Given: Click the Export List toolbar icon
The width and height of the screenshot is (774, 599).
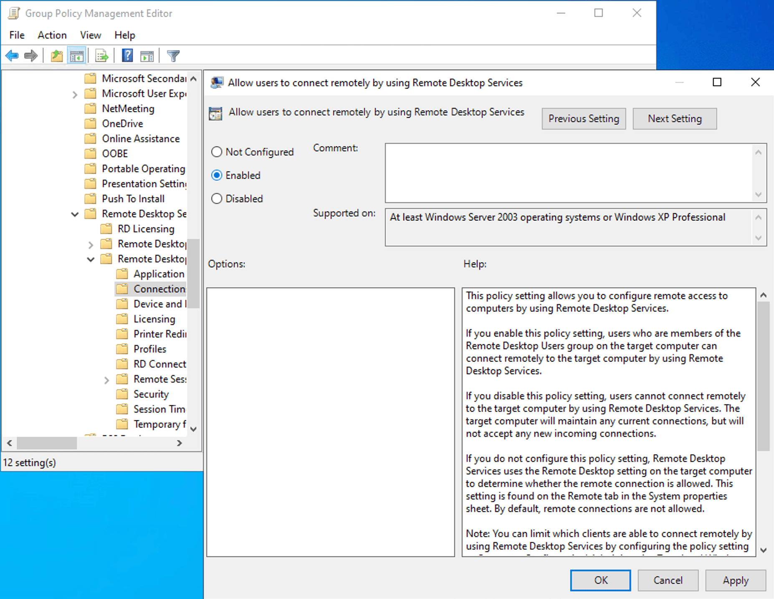Looking at the screenshot, I should (101, 55).
